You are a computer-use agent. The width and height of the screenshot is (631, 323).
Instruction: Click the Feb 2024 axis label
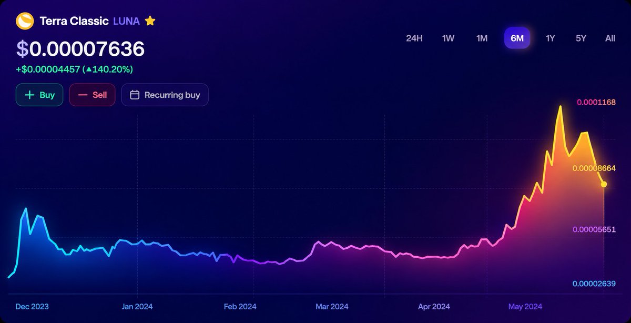(240, 306)
